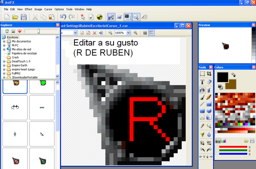Select the Crack folder
The image size is (256, 169).
point(15,57)
